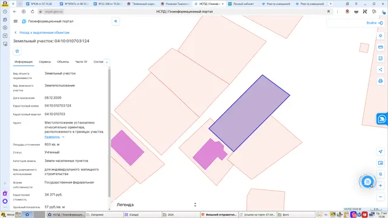This screenshot has height=218, width=388.
Task: Open a new browser tab with plus
Action: coord(330,4)
